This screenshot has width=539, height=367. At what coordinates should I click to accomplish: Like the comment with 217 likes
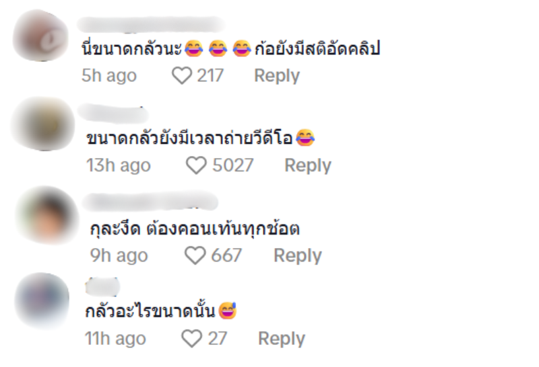pyautogui.click(x=182, y=76)
